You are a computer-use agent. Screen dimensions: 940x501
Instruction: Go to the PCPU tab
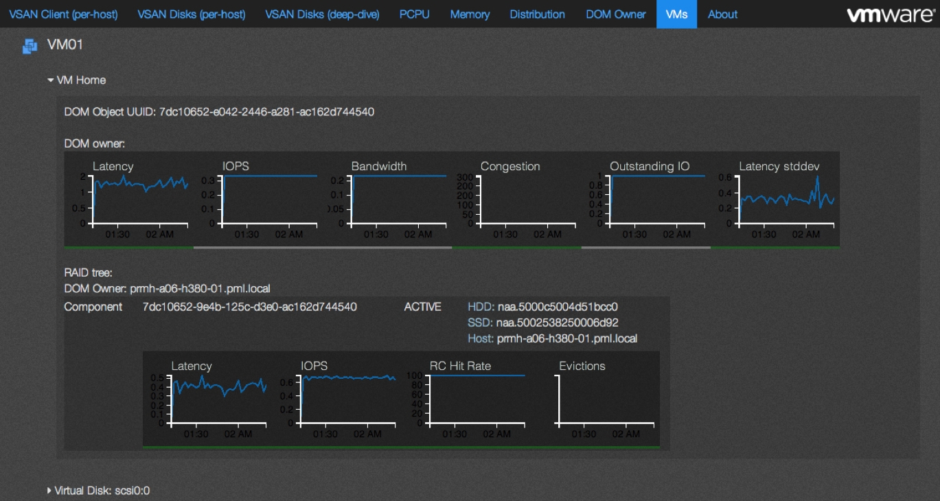click(x=415, y=14)
